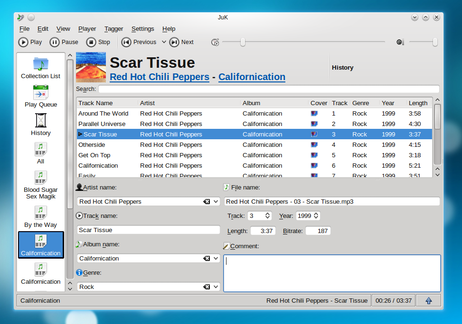Click the seek position slider handle
Viewport: 462px width, 324px height.
coord(243,42)
